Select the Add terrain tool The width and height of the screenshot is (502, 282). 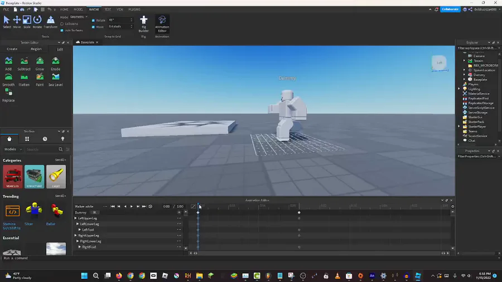tap(8, 64)
